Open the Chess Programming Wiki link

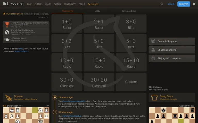point(74,101)
